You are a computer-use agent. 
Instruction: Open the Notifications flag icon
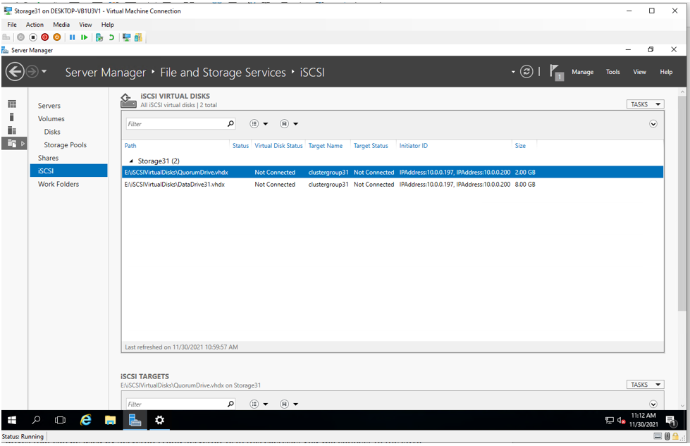(556, 72)
